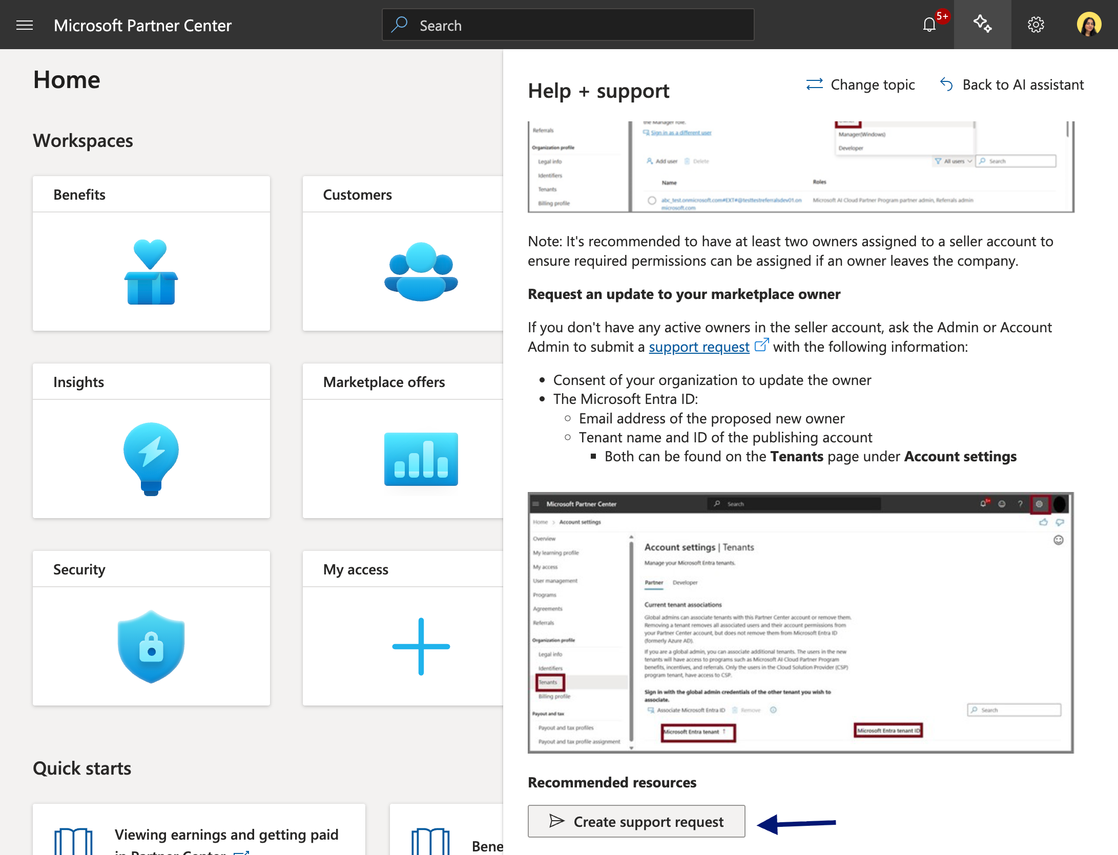Open the notifications bell
1118x855 pixels.
[929, 25]
